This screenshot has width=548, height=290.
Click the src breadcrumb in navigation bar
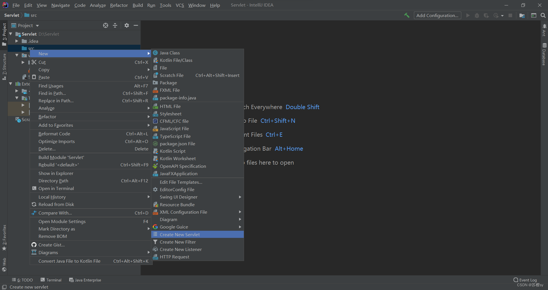(31, 15)
